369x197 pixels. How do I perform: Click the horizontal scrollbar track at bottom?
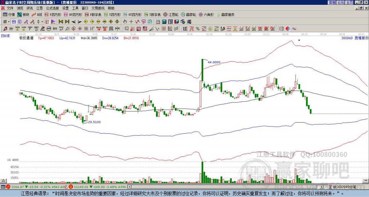coord(226,187)
